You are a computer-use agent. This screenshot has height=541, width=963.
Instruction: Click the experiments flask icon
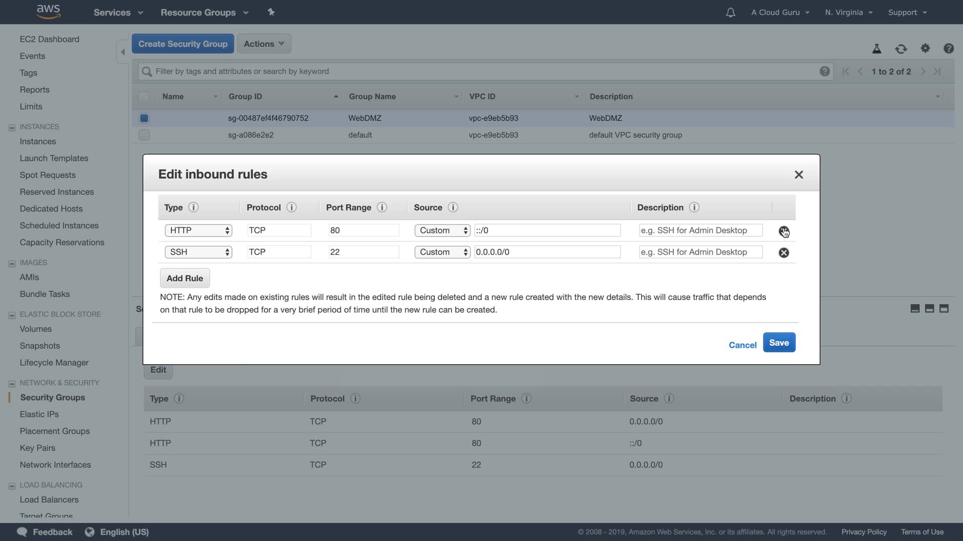(876, 49)
